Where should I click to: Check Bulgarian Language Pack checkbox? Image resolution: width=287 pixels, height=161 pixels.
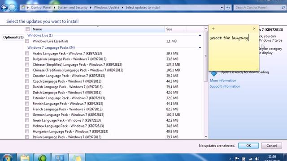(27, 59)
